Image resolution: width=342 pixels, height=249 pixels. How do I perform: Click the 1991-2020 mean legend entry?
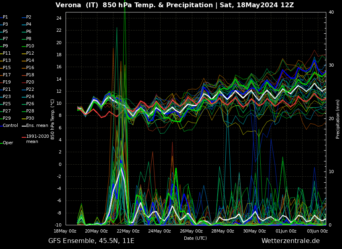coord(35,139)
